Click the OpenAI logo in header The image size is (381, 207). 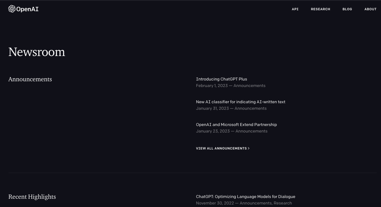coord(23,9)
